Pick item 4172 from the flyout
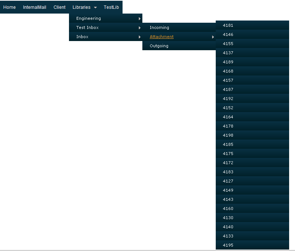This screenshot has height=251, width=295. point(252,163)
